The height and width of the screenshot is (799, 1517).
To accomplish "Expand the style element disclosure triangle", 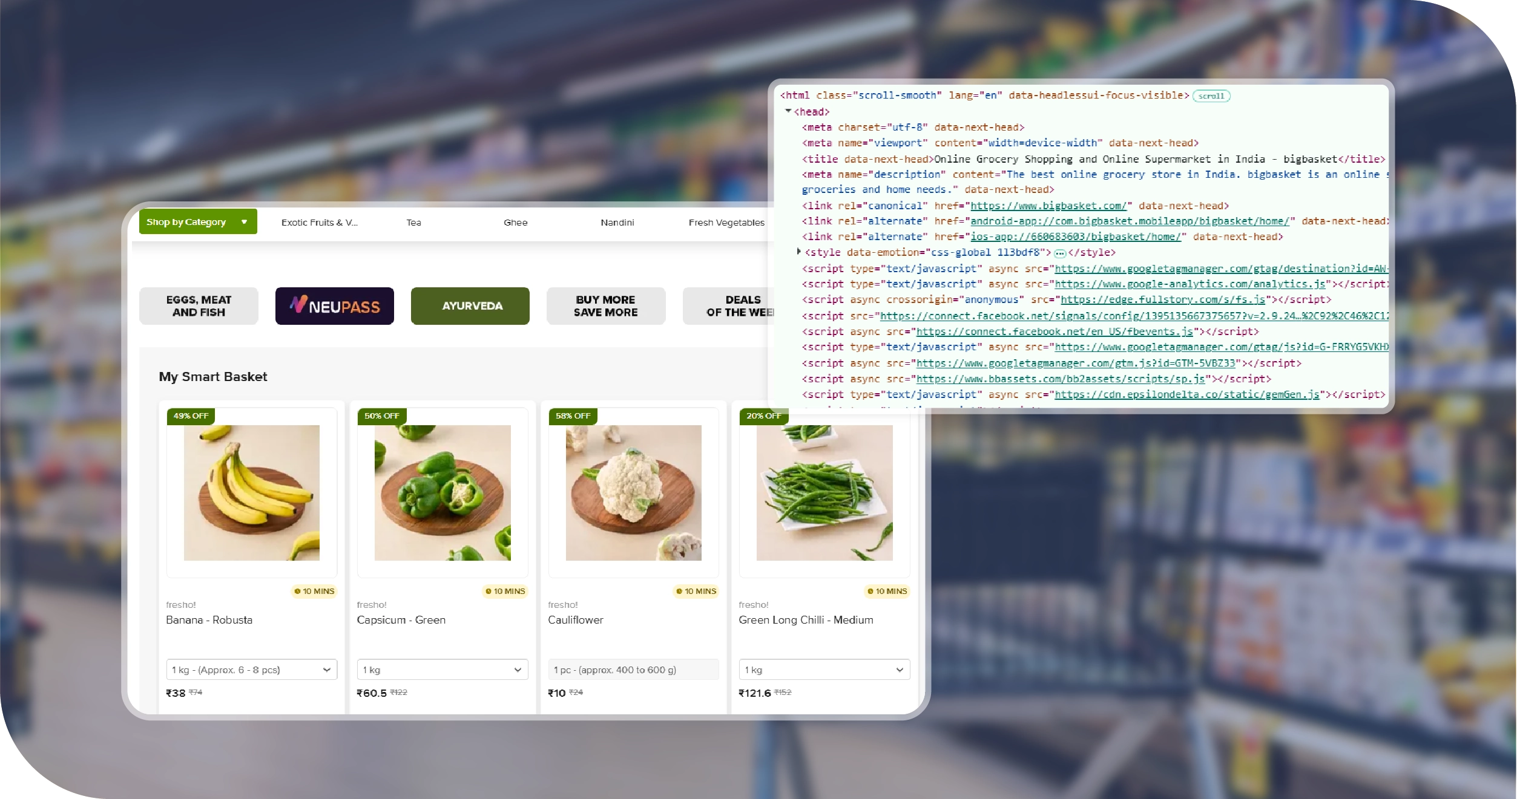I will 798,253.
